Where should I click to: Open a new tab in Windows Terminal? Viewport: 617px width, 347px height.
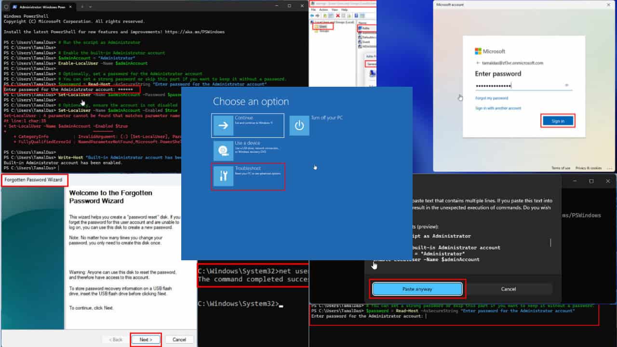82,7
